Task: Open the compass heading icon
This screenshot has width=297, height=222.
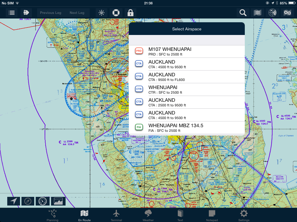Action: click(28, 201)
